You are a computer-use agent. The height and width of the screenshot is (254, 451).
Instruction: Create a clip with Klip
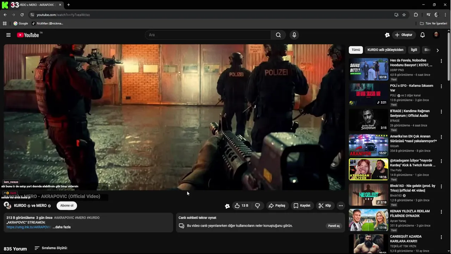click(x=325, y=206)
